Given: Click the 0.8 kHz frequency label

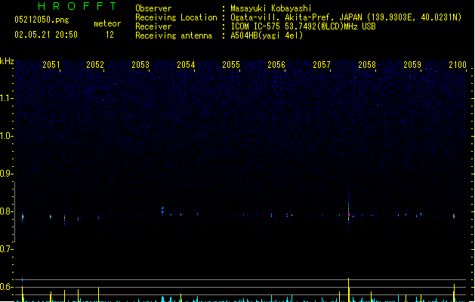Looking at the screenshot, I should pos(6,211).
